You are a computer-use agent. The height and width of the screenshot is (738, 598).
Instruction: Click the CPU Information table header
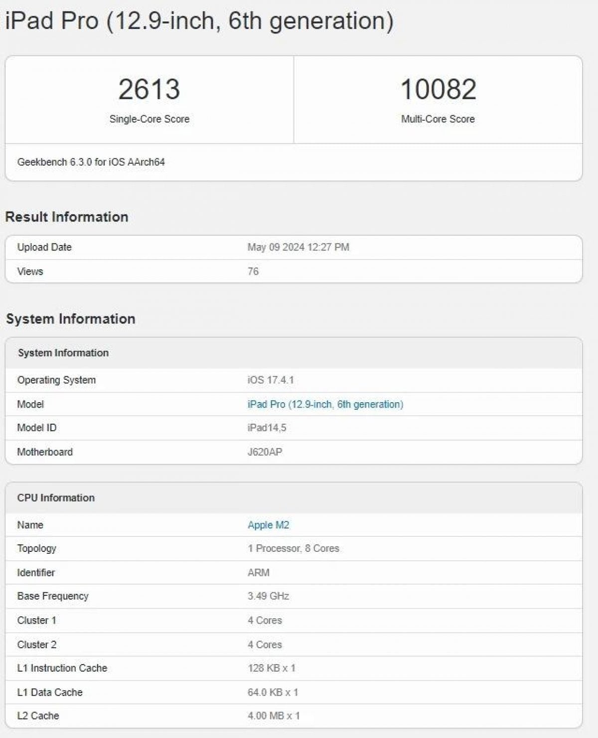click(56, 497)
